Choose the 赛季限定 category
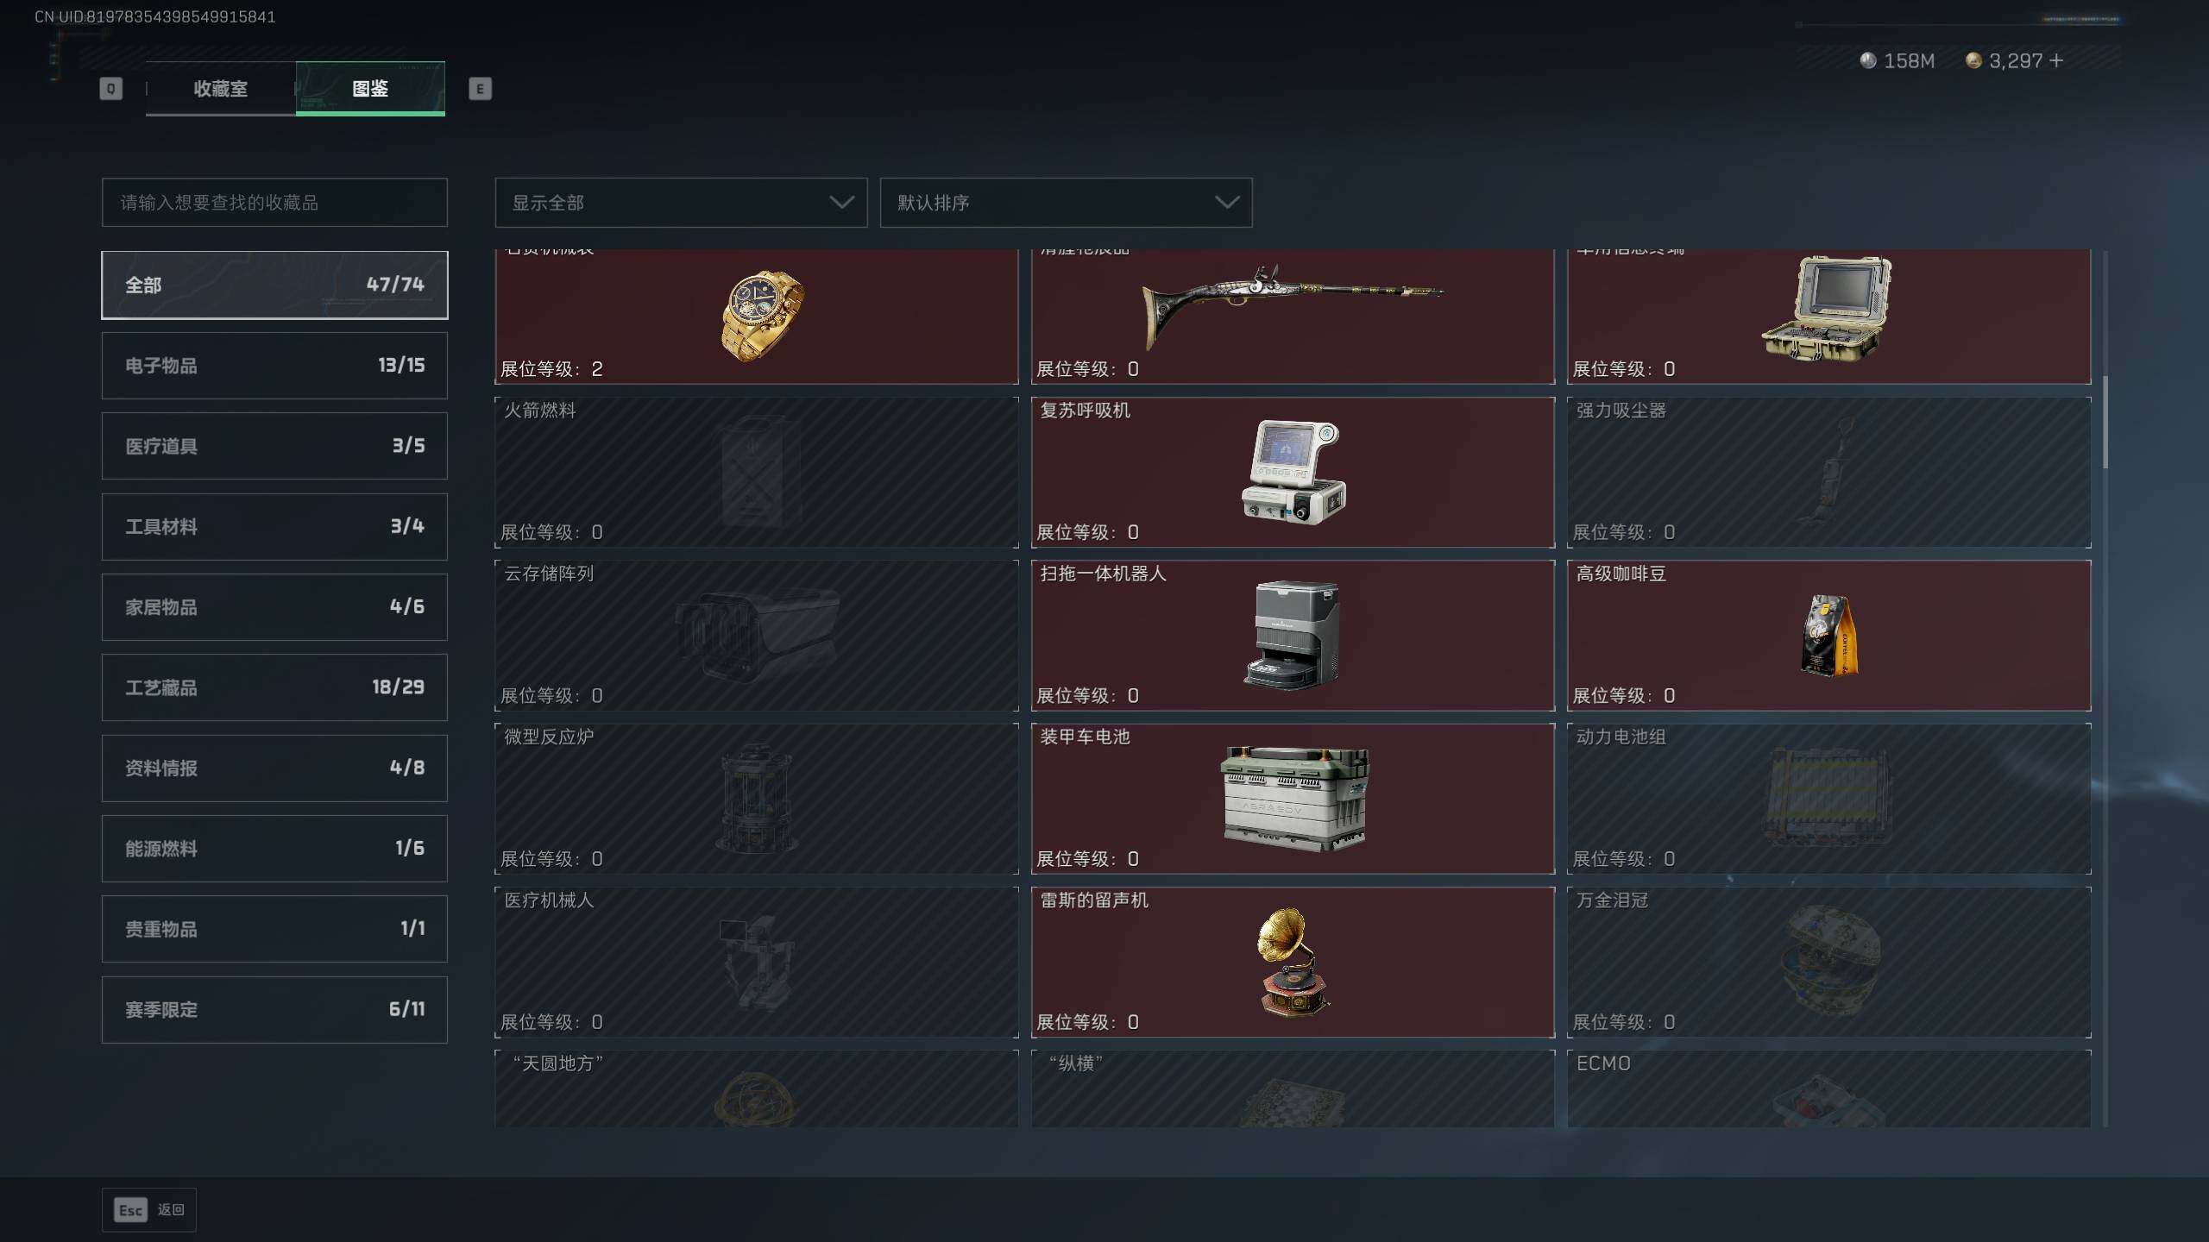Screen dimensions: 2209x1242 point(274,1010)
